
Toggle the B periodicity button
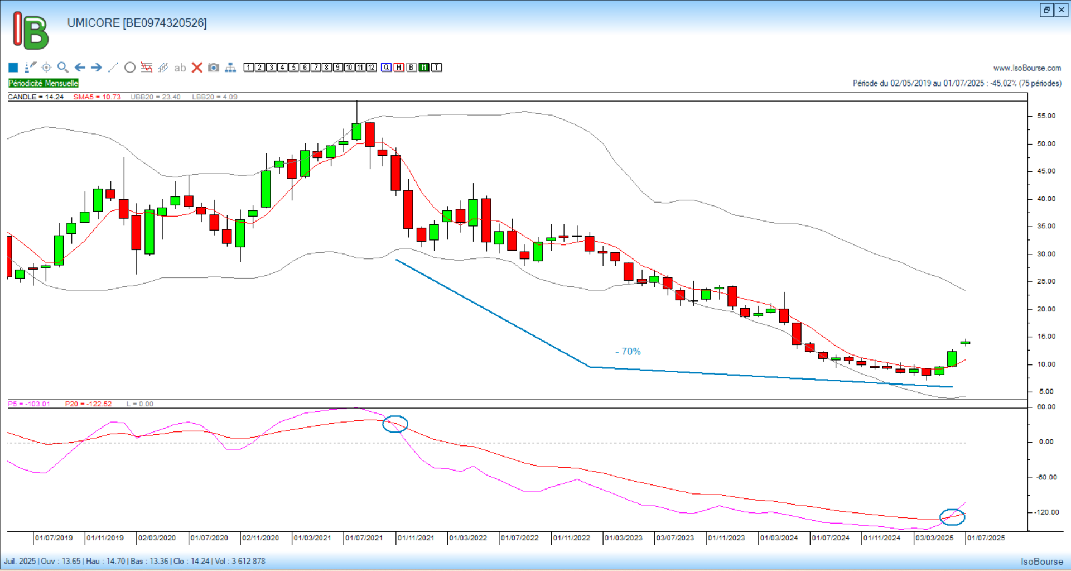(412, 68)
